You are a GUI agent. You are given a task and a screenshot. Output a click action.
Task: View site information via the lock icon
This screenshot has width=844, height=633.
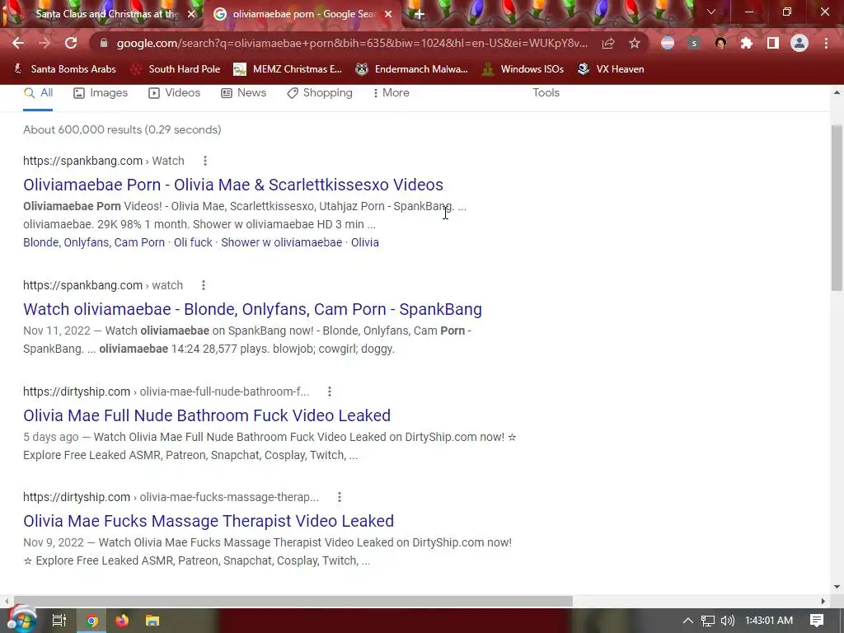[104, 43]
